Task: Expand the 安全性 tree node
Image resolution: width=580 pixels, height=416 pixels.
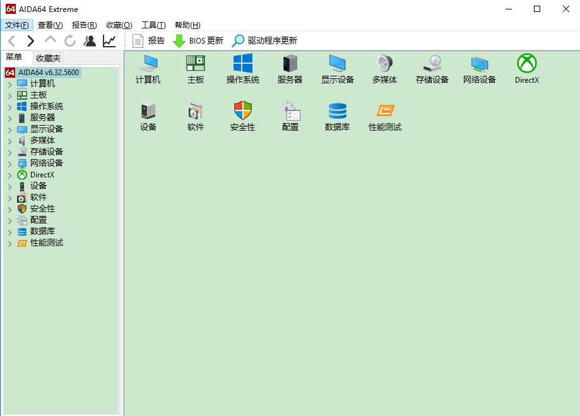Action: click(x=10, y=210)
